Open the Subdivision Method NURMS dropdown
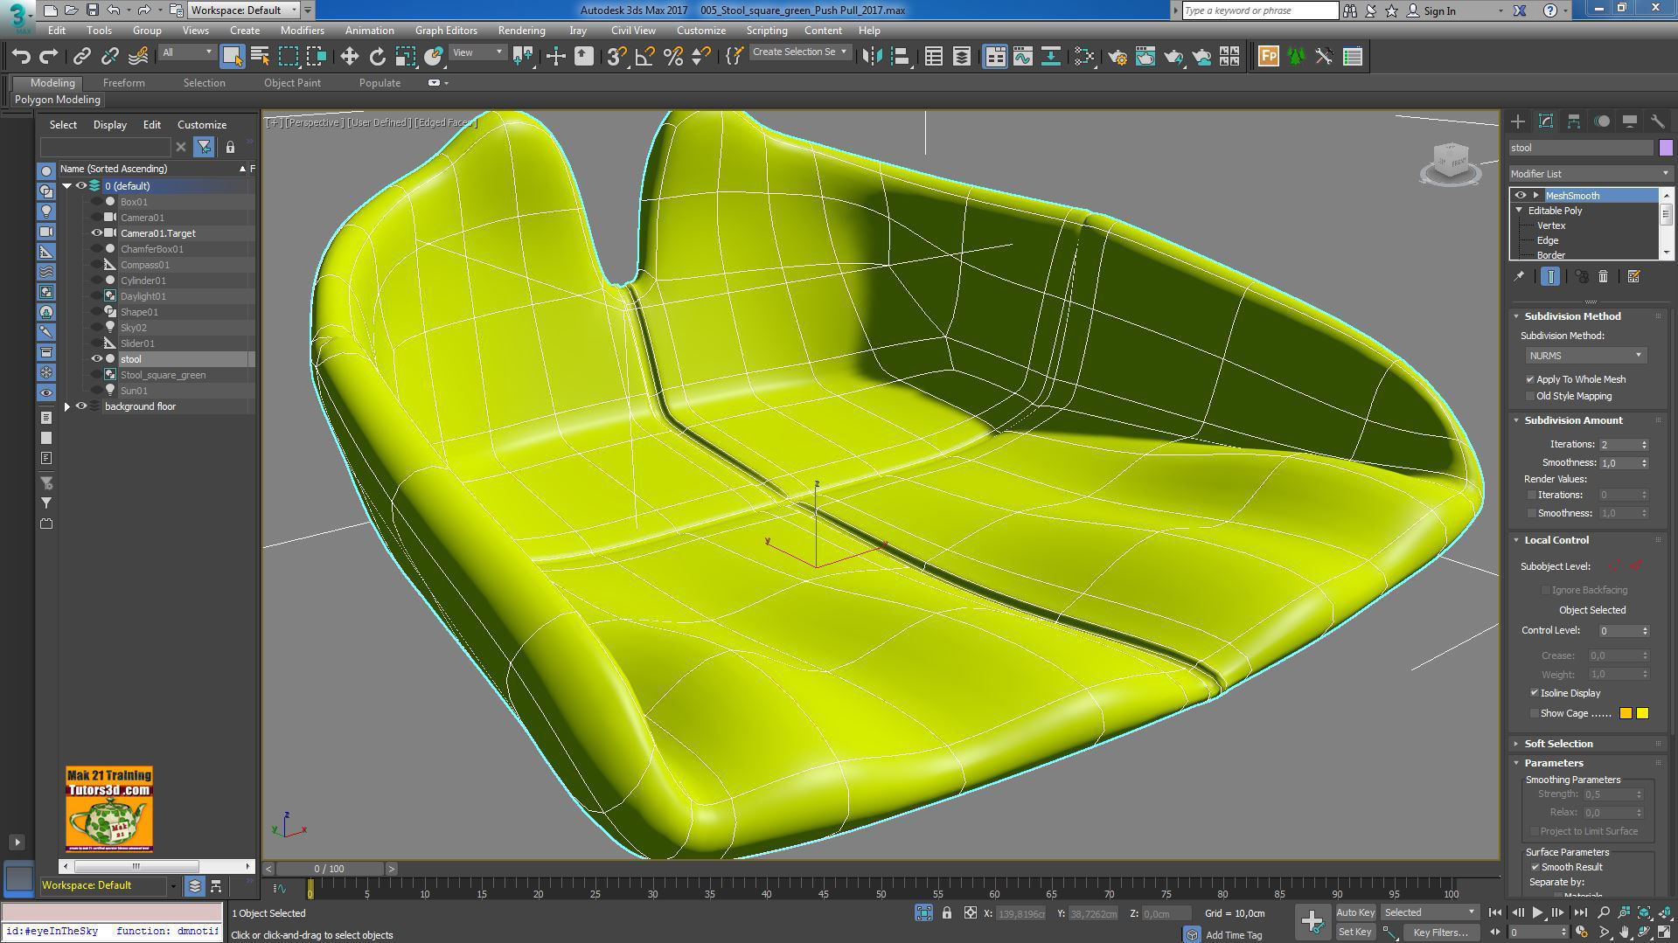 point(1585,356)
